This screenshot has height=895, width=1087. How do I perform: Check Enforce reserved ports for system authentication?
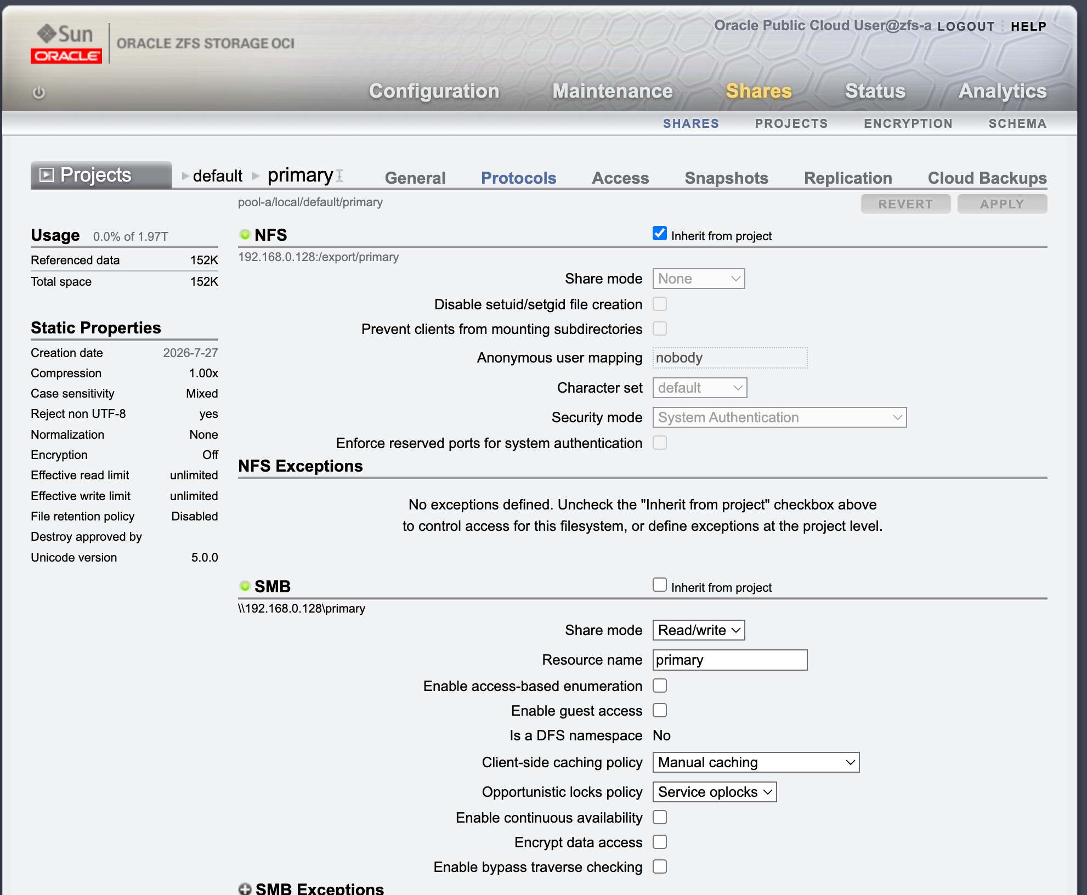coord(660,443)
